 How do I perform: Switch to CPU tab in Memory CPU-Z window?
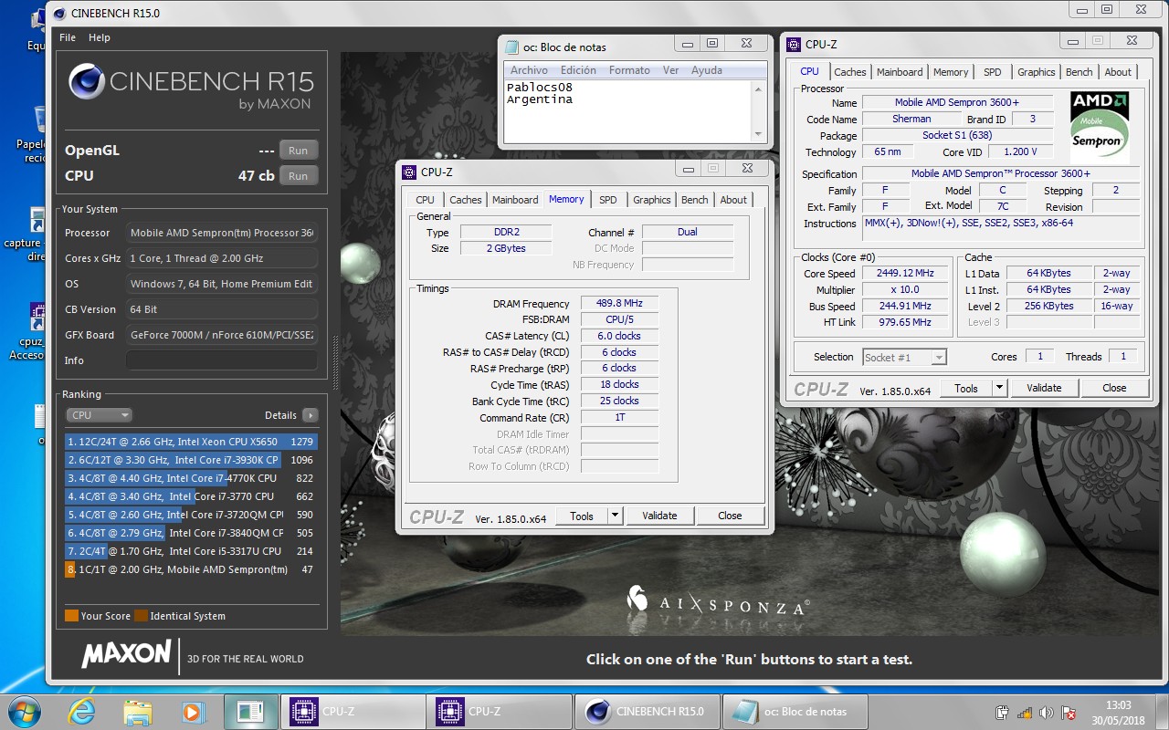pyautogui.click(x=425, y=200)
